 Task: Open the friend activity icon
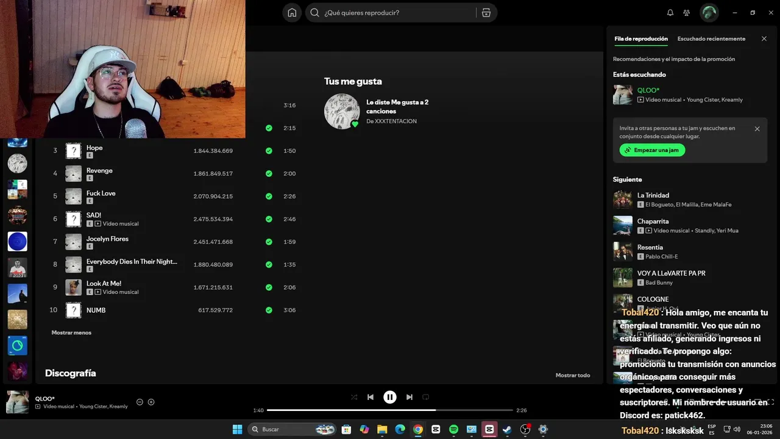(687, 13)
